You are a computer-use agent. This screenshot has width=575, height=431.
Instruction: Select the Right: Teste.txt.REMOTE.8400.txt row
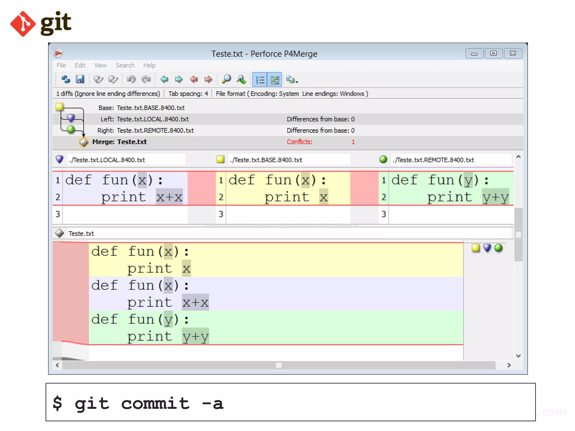pyautogui.click(x=288, y=130)
